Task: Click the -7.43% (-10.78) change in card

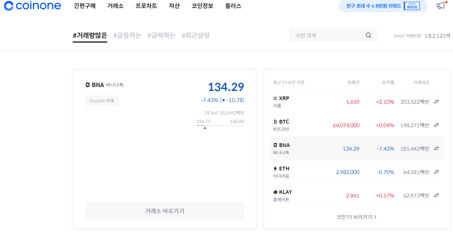Action: (x=222, y=100)
